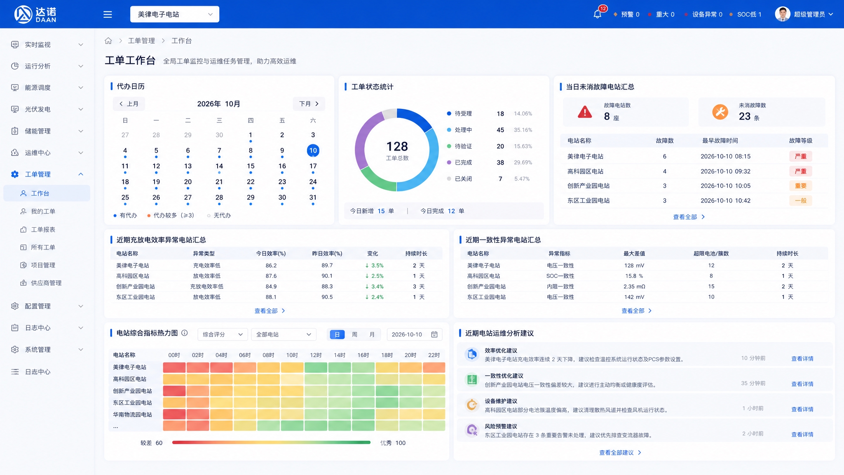This screenshot has width=844, height=475.
Task: Expand the 实时监视 sidebar menu
Action: (x=47, y=45)
